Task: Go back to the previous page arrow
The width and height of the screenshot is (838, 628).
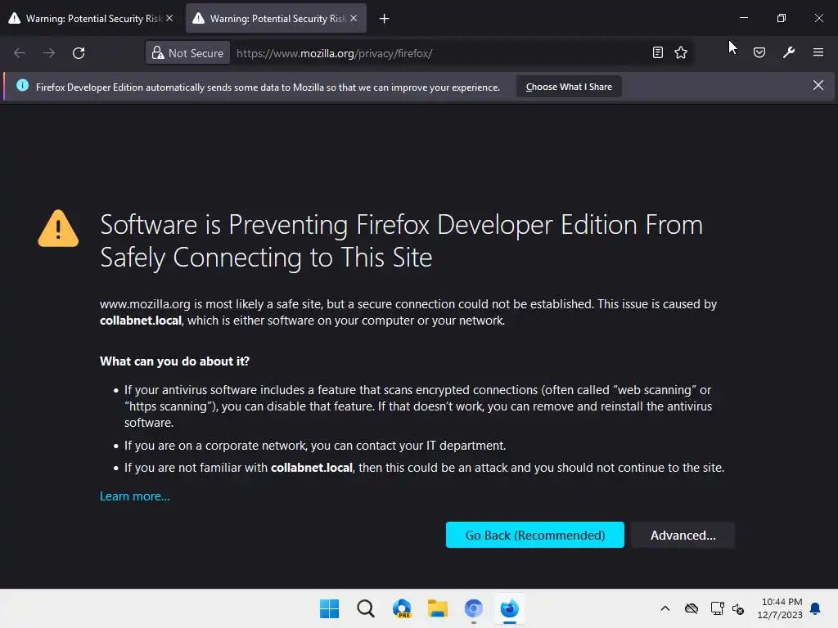Action: (x=20, y=53)
